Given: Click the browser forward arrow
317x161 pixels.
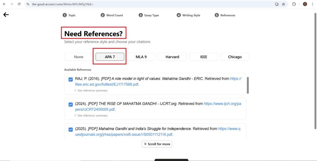Looking at the screenshot, I should point(11,4).
